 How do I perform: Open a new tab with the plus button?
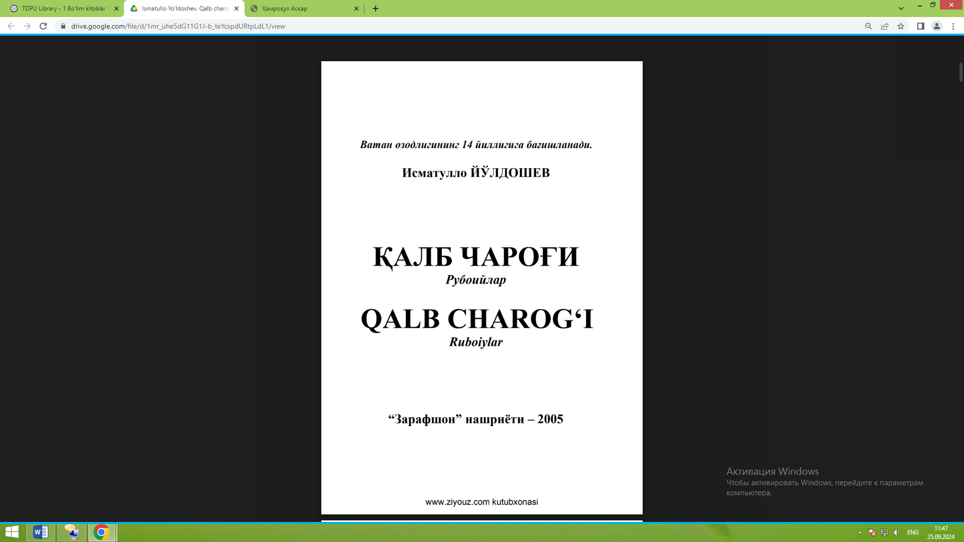coord(376,9)
